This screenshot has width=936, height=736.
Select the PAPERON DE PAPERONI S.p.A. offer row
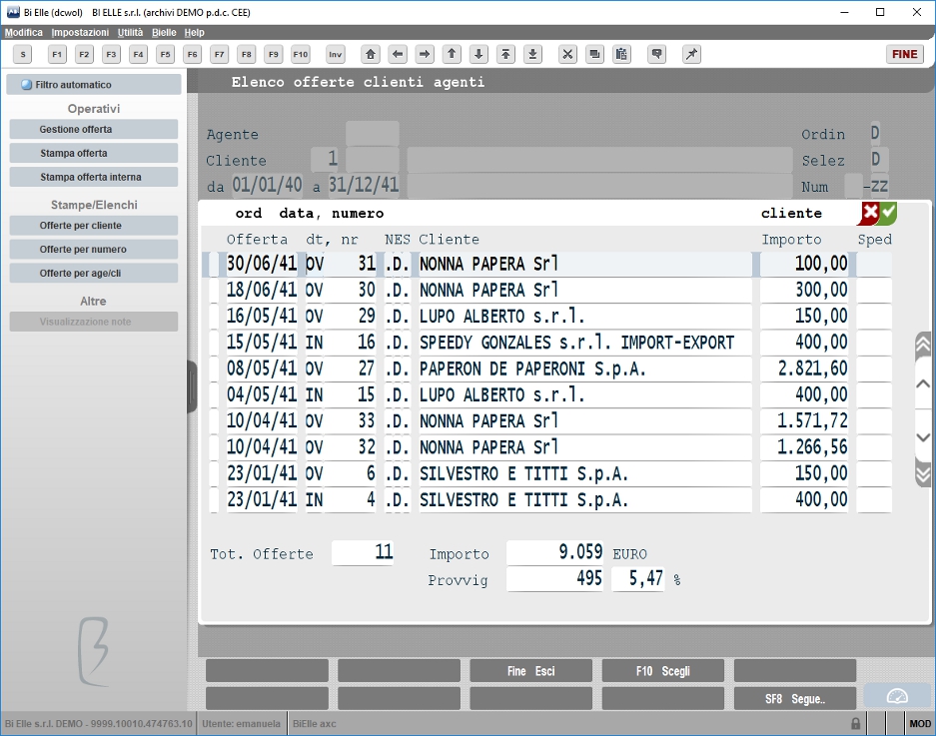[x=550, y=368]
